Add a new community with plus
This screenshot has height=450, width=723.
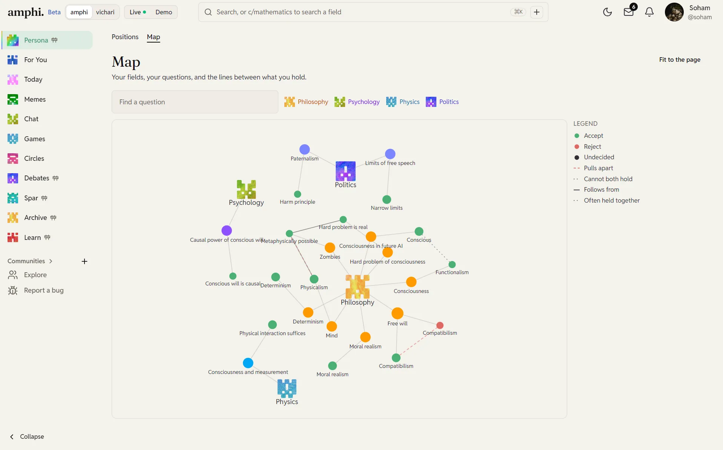tap(84, 261)
